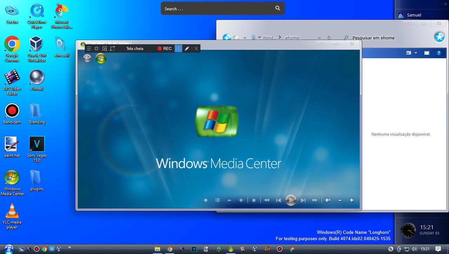Click the Windows Start orb on taskbar

(8, 249)
